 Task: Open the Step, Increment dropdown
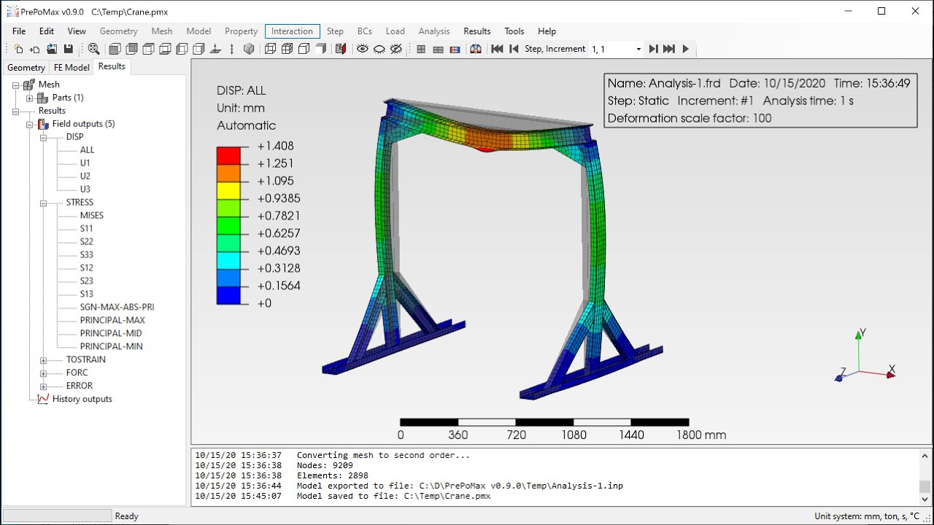[638, 49]
